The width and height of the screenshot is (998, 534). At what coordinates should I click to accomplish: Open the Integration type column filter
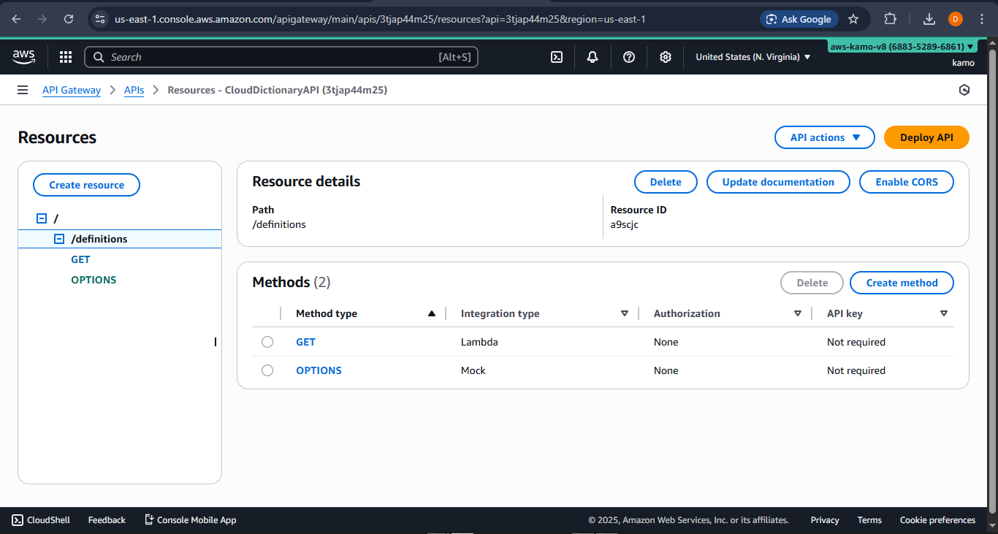625,313
